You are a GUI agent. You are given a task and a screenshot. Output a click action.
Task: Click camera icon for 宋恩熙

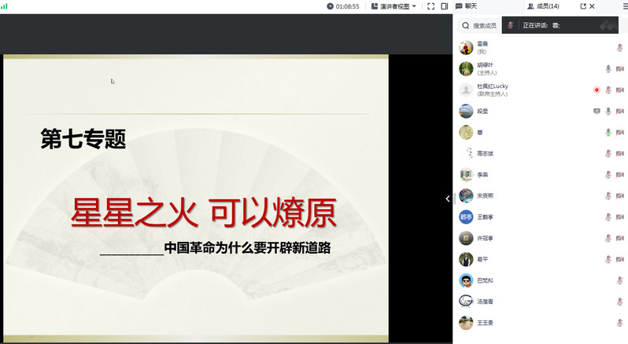pos(620,196)
